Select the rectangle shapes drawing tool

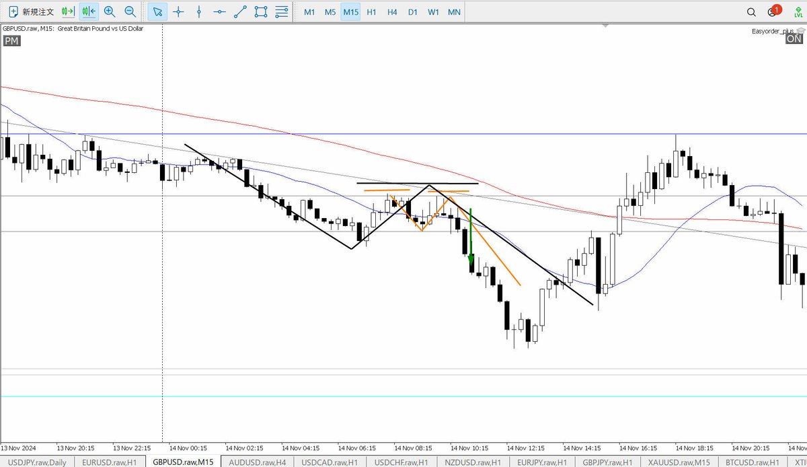pyautogui.click(x=261, y=11)
